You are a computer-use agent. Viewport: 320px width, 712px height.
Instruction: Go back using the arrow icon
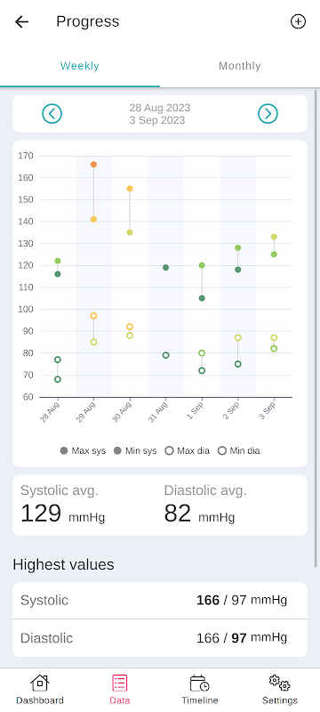coord(21,21)
